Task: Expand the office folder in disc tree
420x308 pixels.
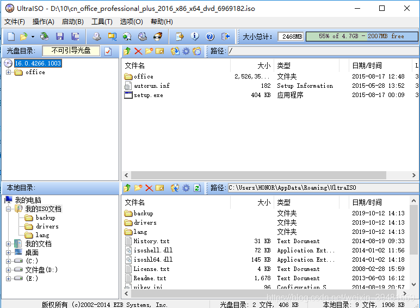Action: point(9,72)
